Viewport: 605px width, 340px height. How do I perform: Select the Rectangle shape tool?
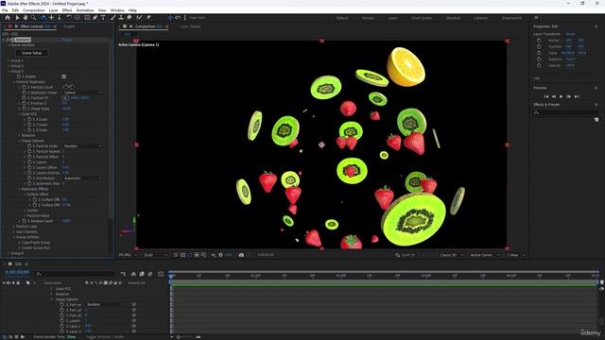87,18
